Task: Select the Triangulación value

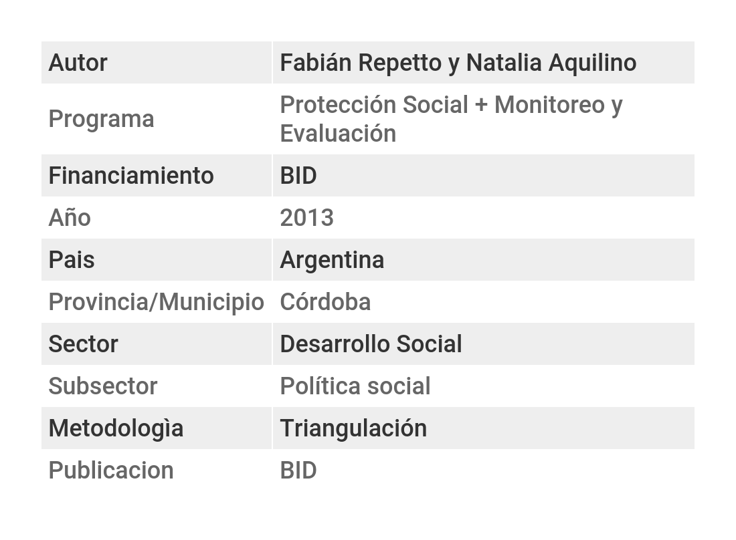Action: [x=353, y=428]
